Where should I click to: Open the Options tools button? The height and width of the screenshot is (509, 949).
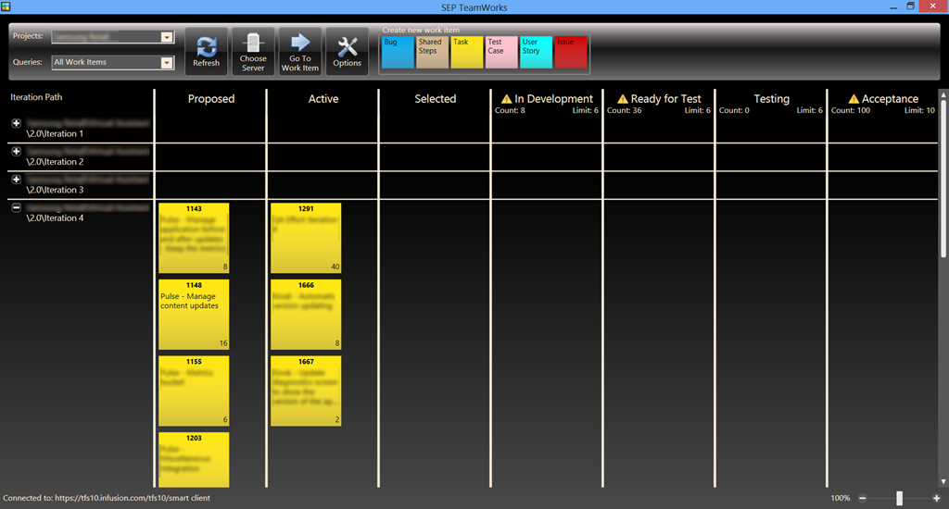pyautogui.click(x=347, y=52)
